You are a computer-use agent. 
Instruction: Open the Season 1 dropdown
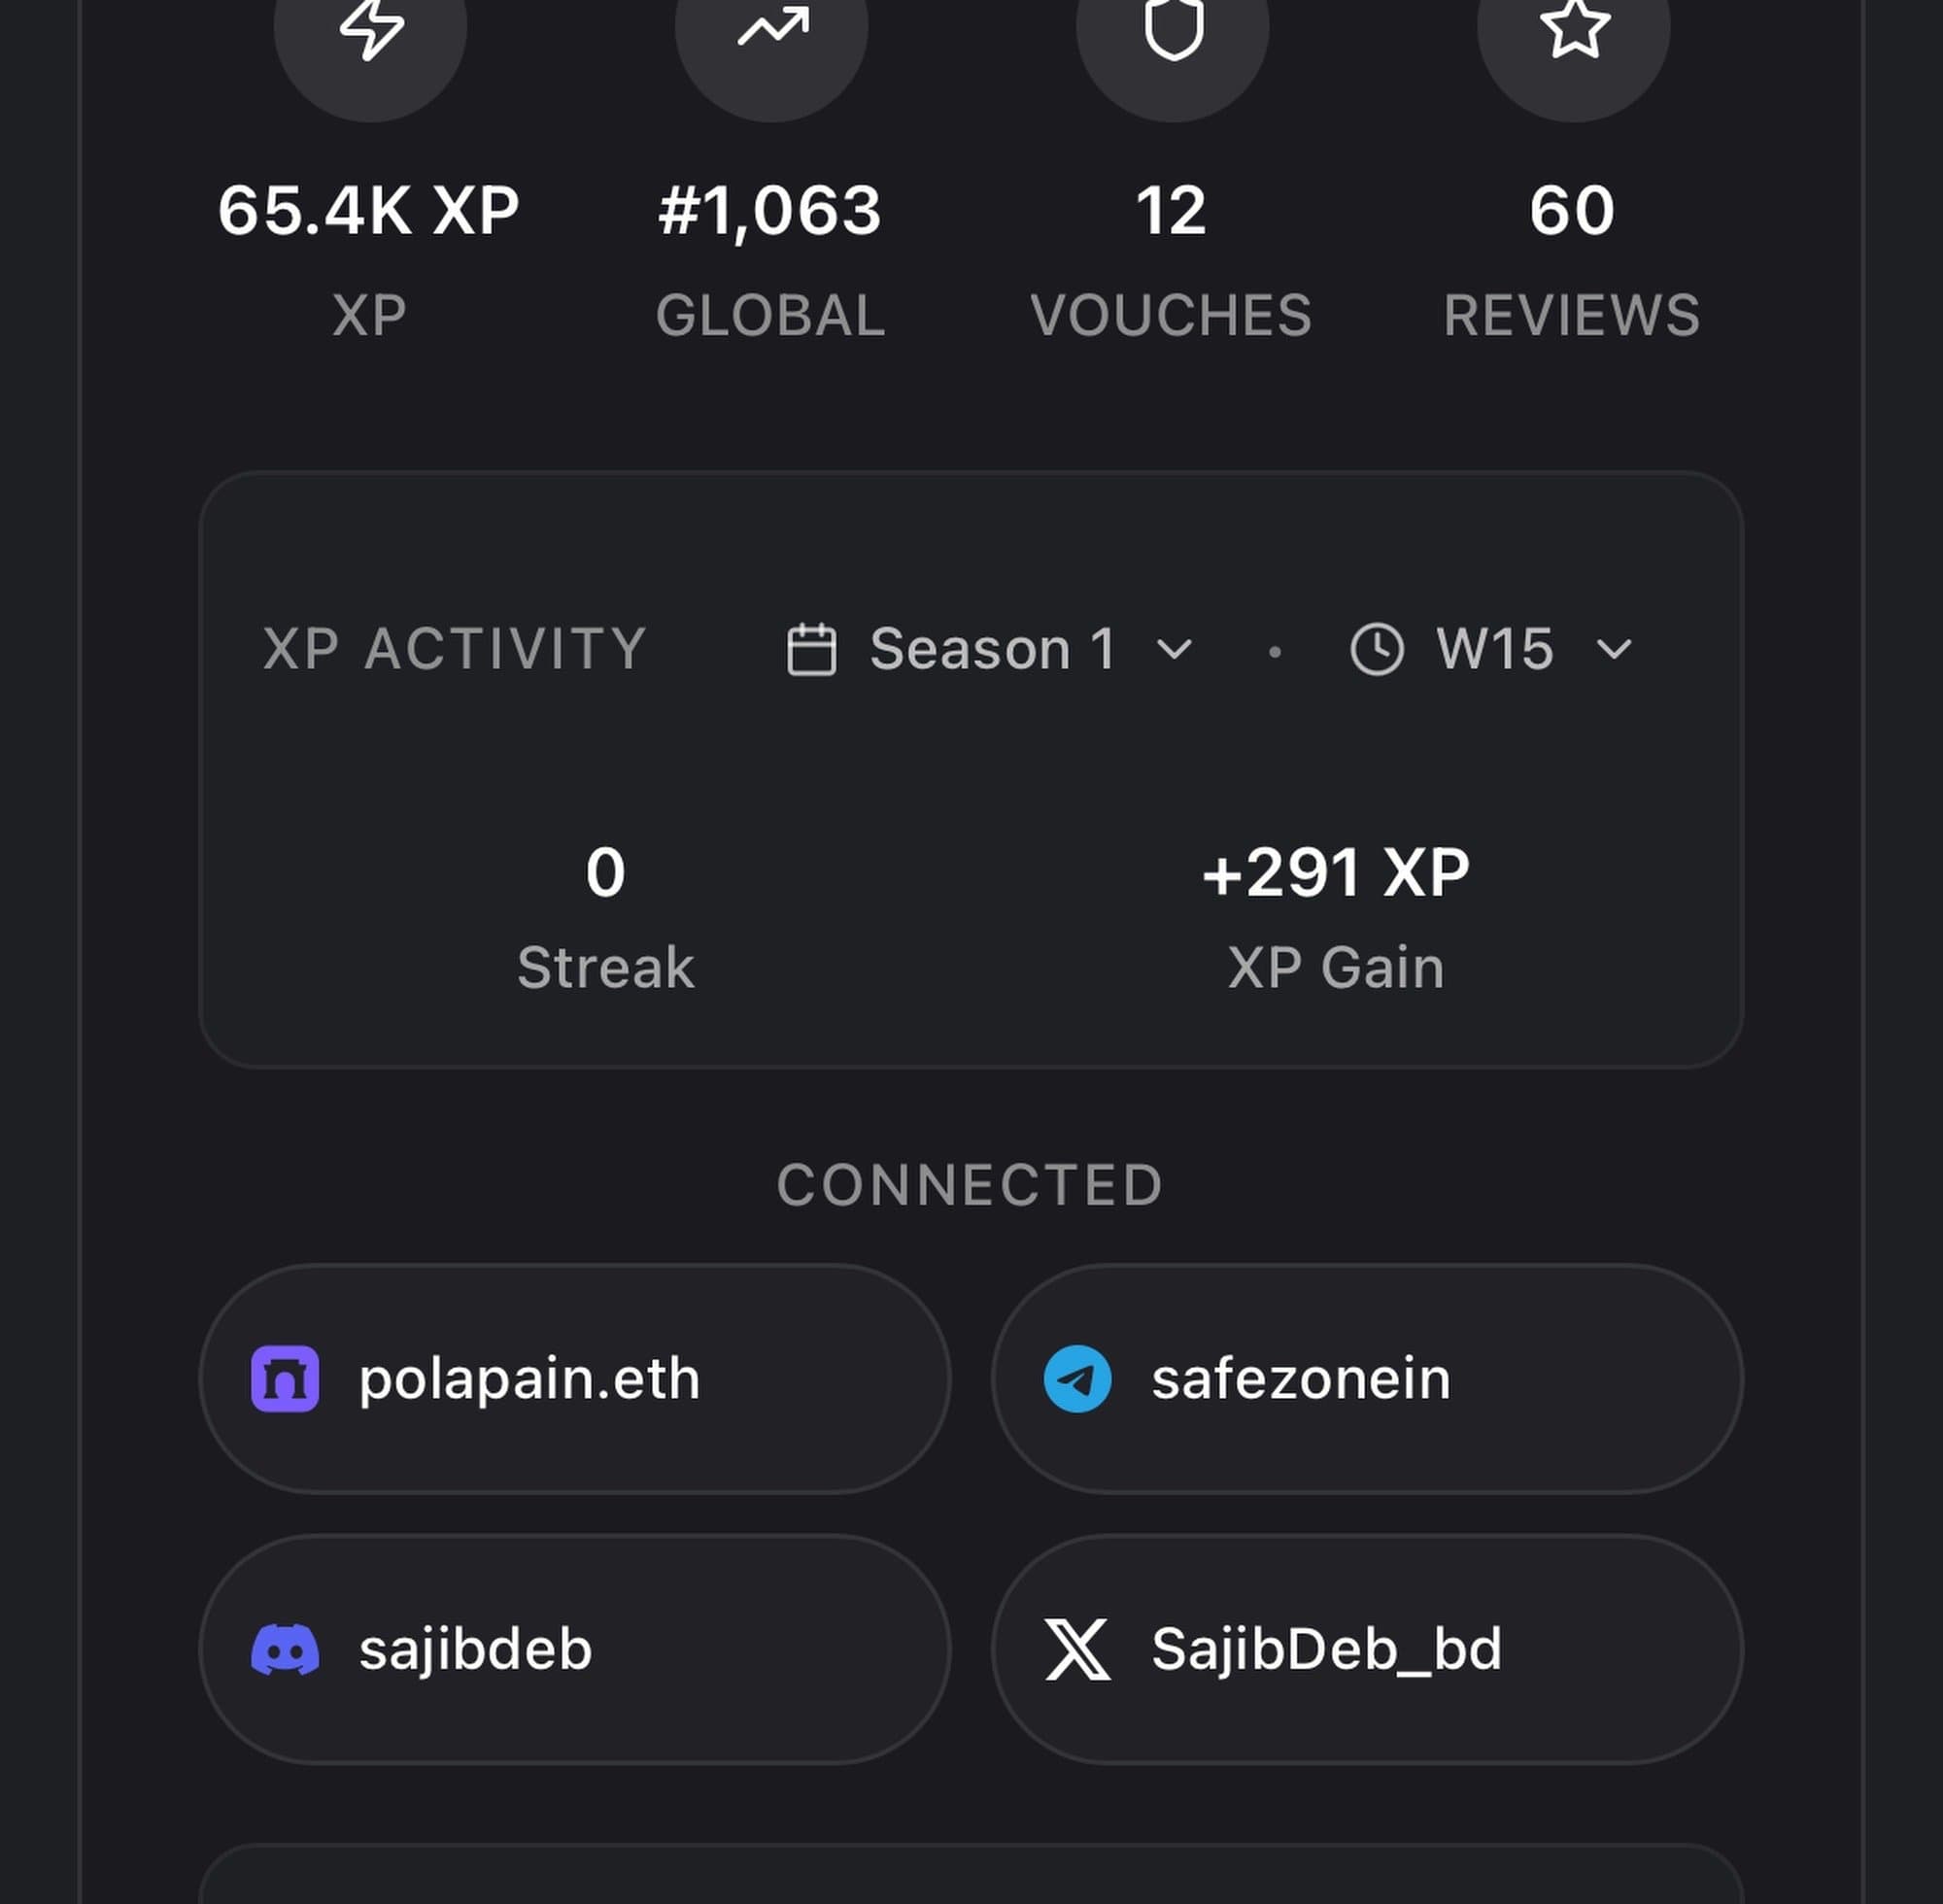992,650
